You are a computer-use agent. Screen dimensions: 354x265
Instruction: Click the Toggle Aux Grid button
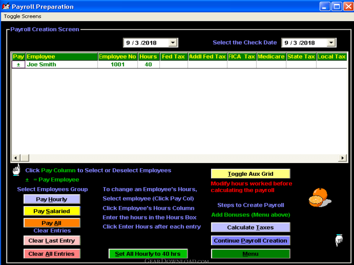tap(250, 174)
